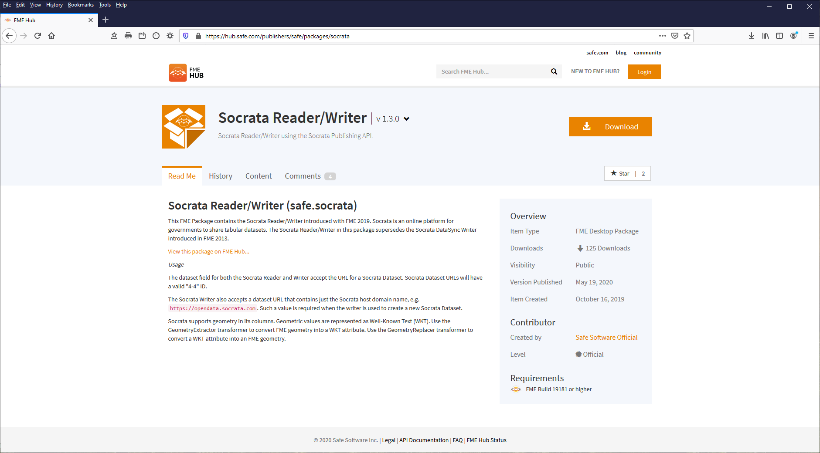Close the FME Hub tab

click(x=91, y=20)
